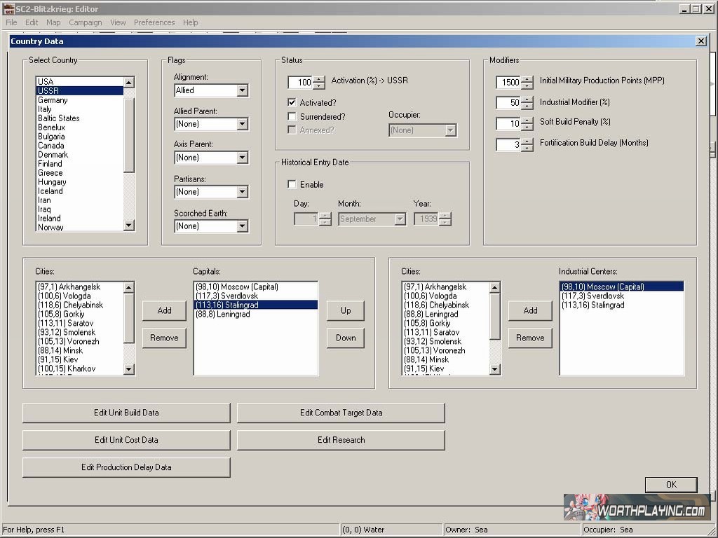Open the Alignment dropdown
The image size is (718, 538).
click(242, 90)
